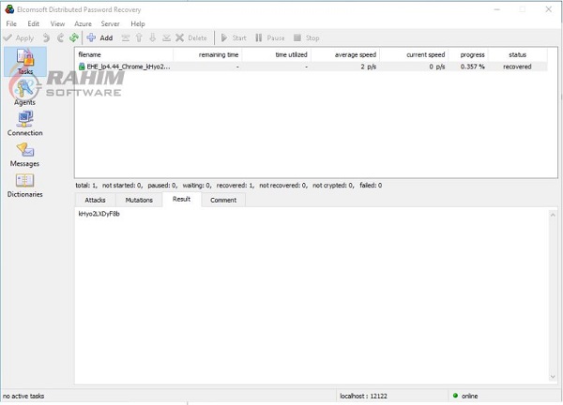
Task: Select the Result tab
Action: pos(181,199)
